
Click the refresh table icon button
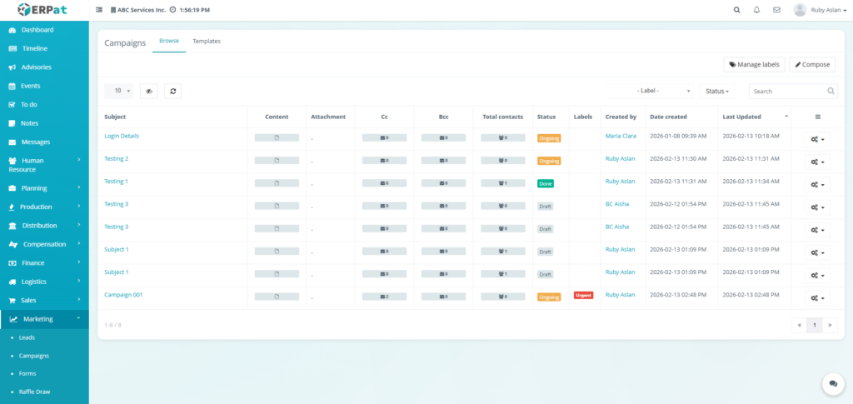click(172, 91)
